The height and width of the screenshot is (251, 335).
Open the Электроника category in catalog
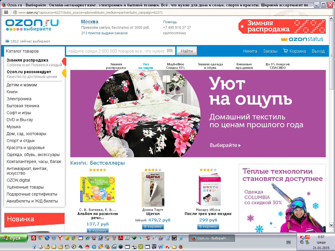pos(19,99)
